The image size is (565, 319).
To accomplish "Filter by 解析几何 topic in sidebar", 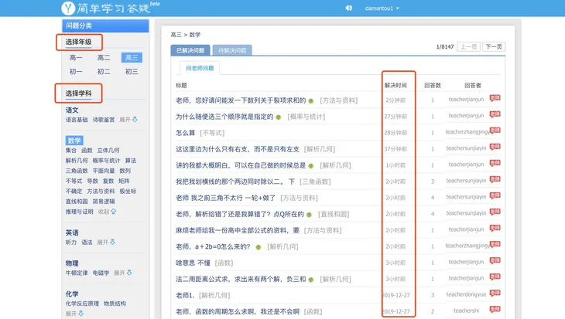I will tap(76, 160).
